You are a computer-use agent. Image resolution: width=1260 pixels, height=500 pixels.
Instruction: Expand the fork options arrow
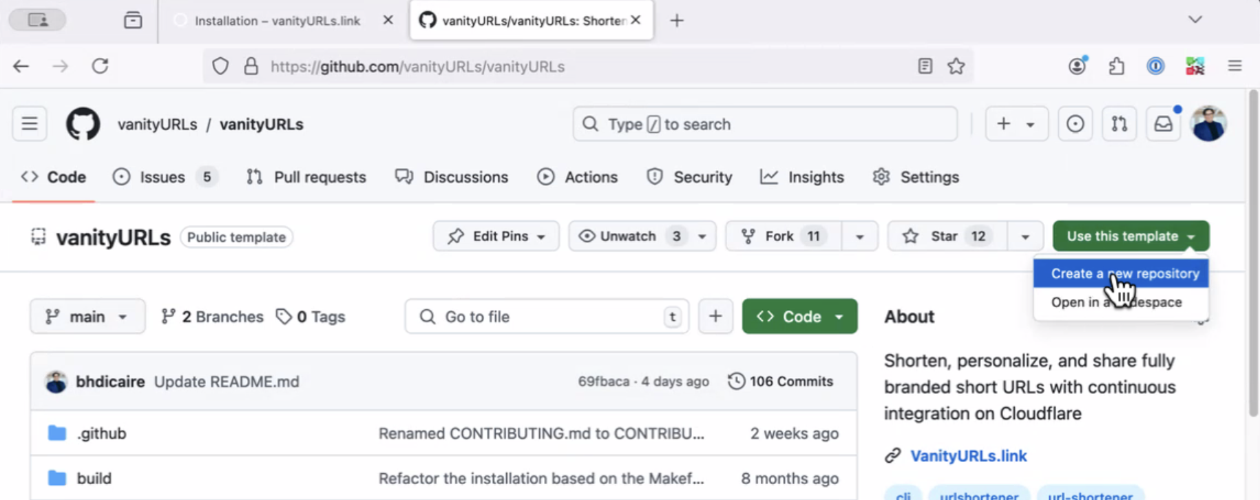[859, 236]
